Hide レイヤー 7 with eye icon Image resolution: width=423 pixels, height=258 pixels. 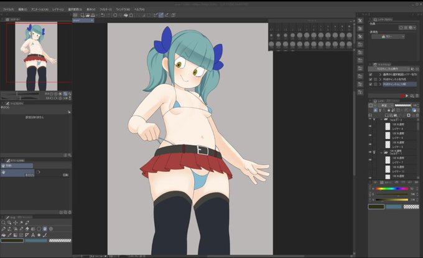point(370,160)
